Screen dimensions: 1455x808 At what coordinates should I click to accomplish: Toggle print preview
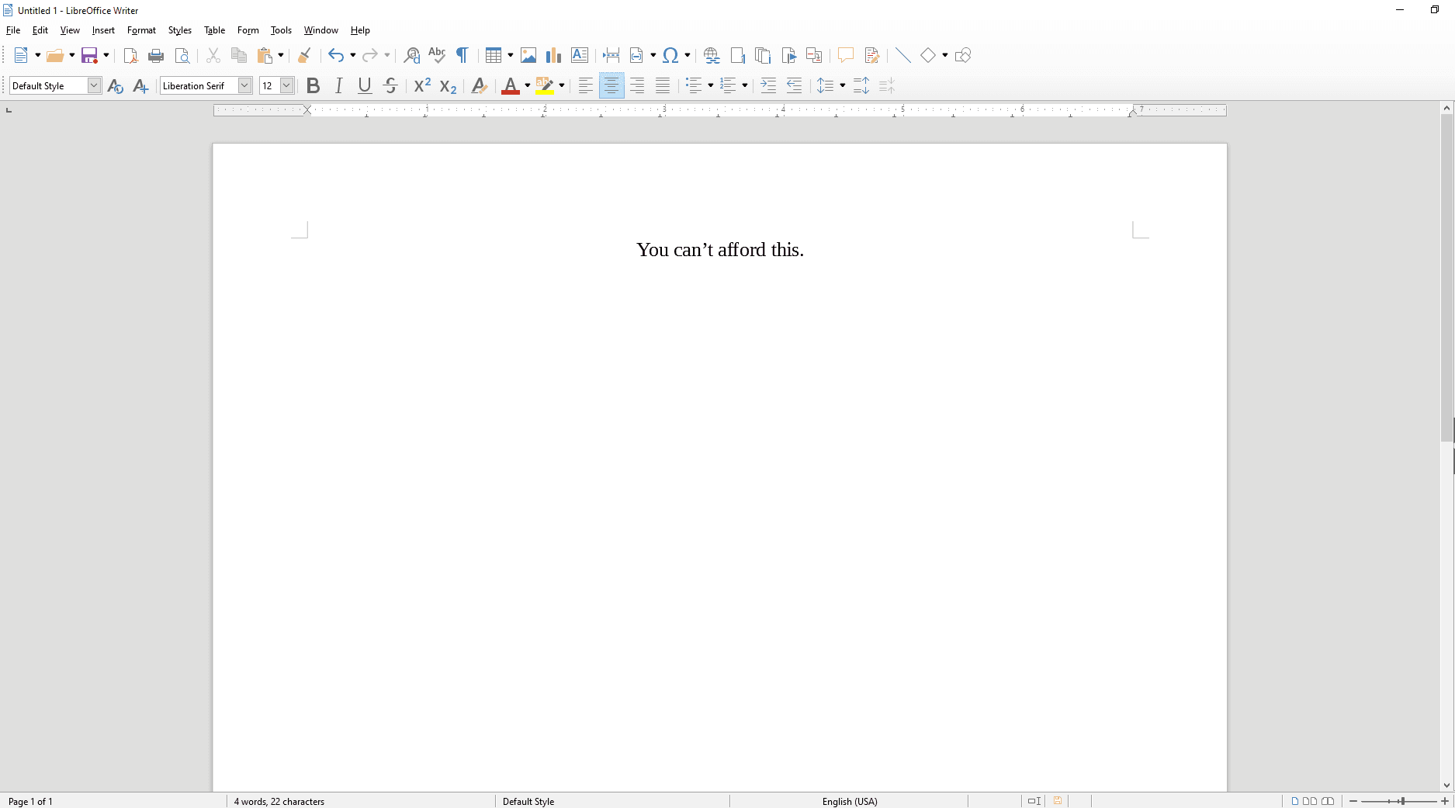(182, 55)
